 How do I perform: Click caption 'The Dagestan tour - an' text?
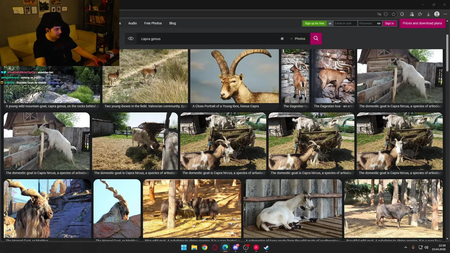tap(334, 106)
